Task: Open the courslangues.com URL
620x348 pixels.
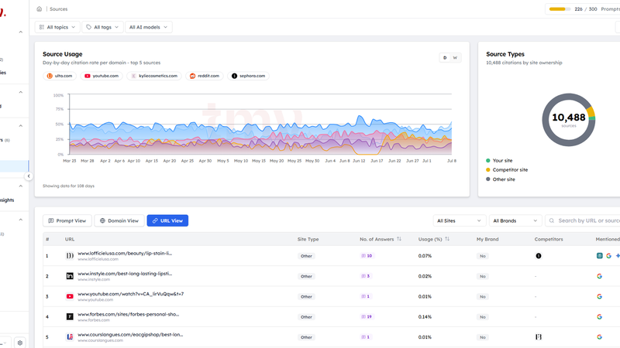Action: point(130,335)
